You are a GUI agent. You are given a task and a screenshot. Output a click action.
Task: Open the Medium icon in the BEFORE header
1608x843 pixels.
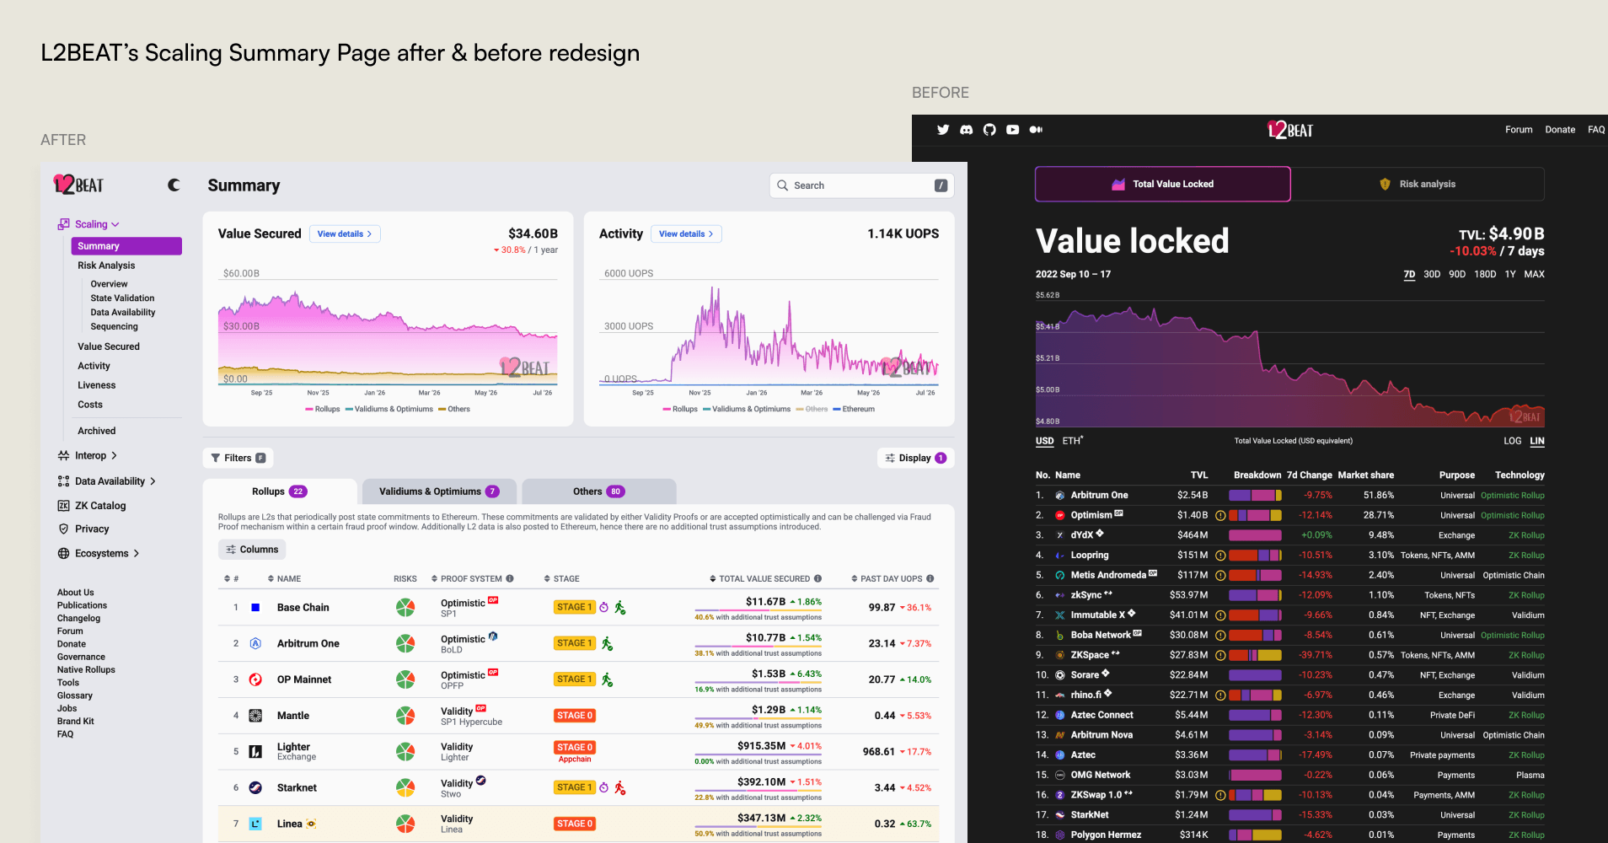coord(1036,130)
